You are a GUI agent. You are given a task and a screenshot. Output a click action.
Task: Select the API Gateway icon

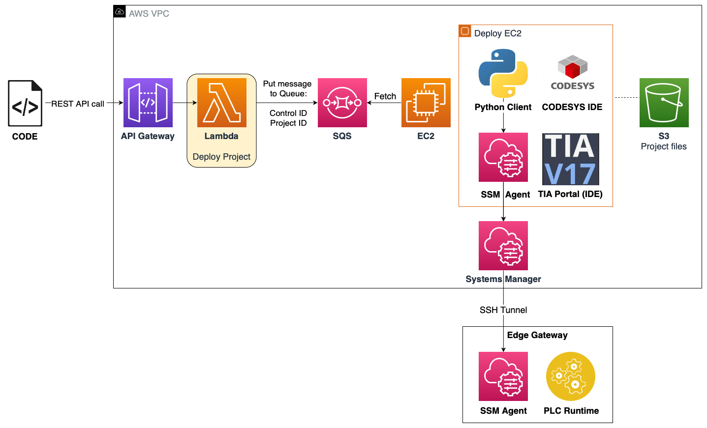click(x=148, y=103)
